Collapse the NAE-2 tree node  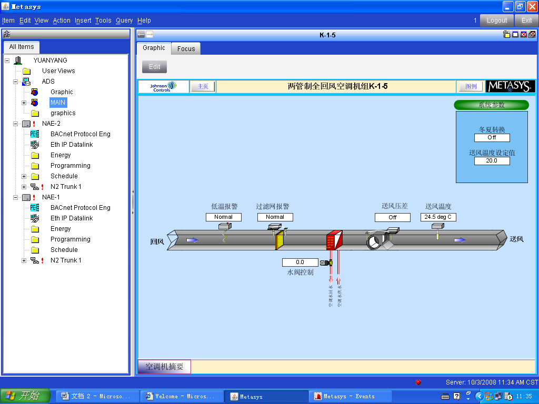click(x=15, y=124)
